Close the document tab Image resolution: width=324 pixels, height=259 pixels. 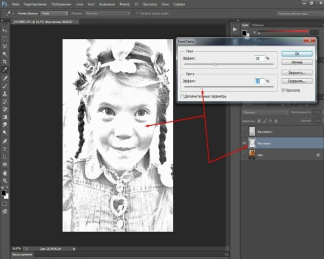pyautogui.click(x=77, y=22)
